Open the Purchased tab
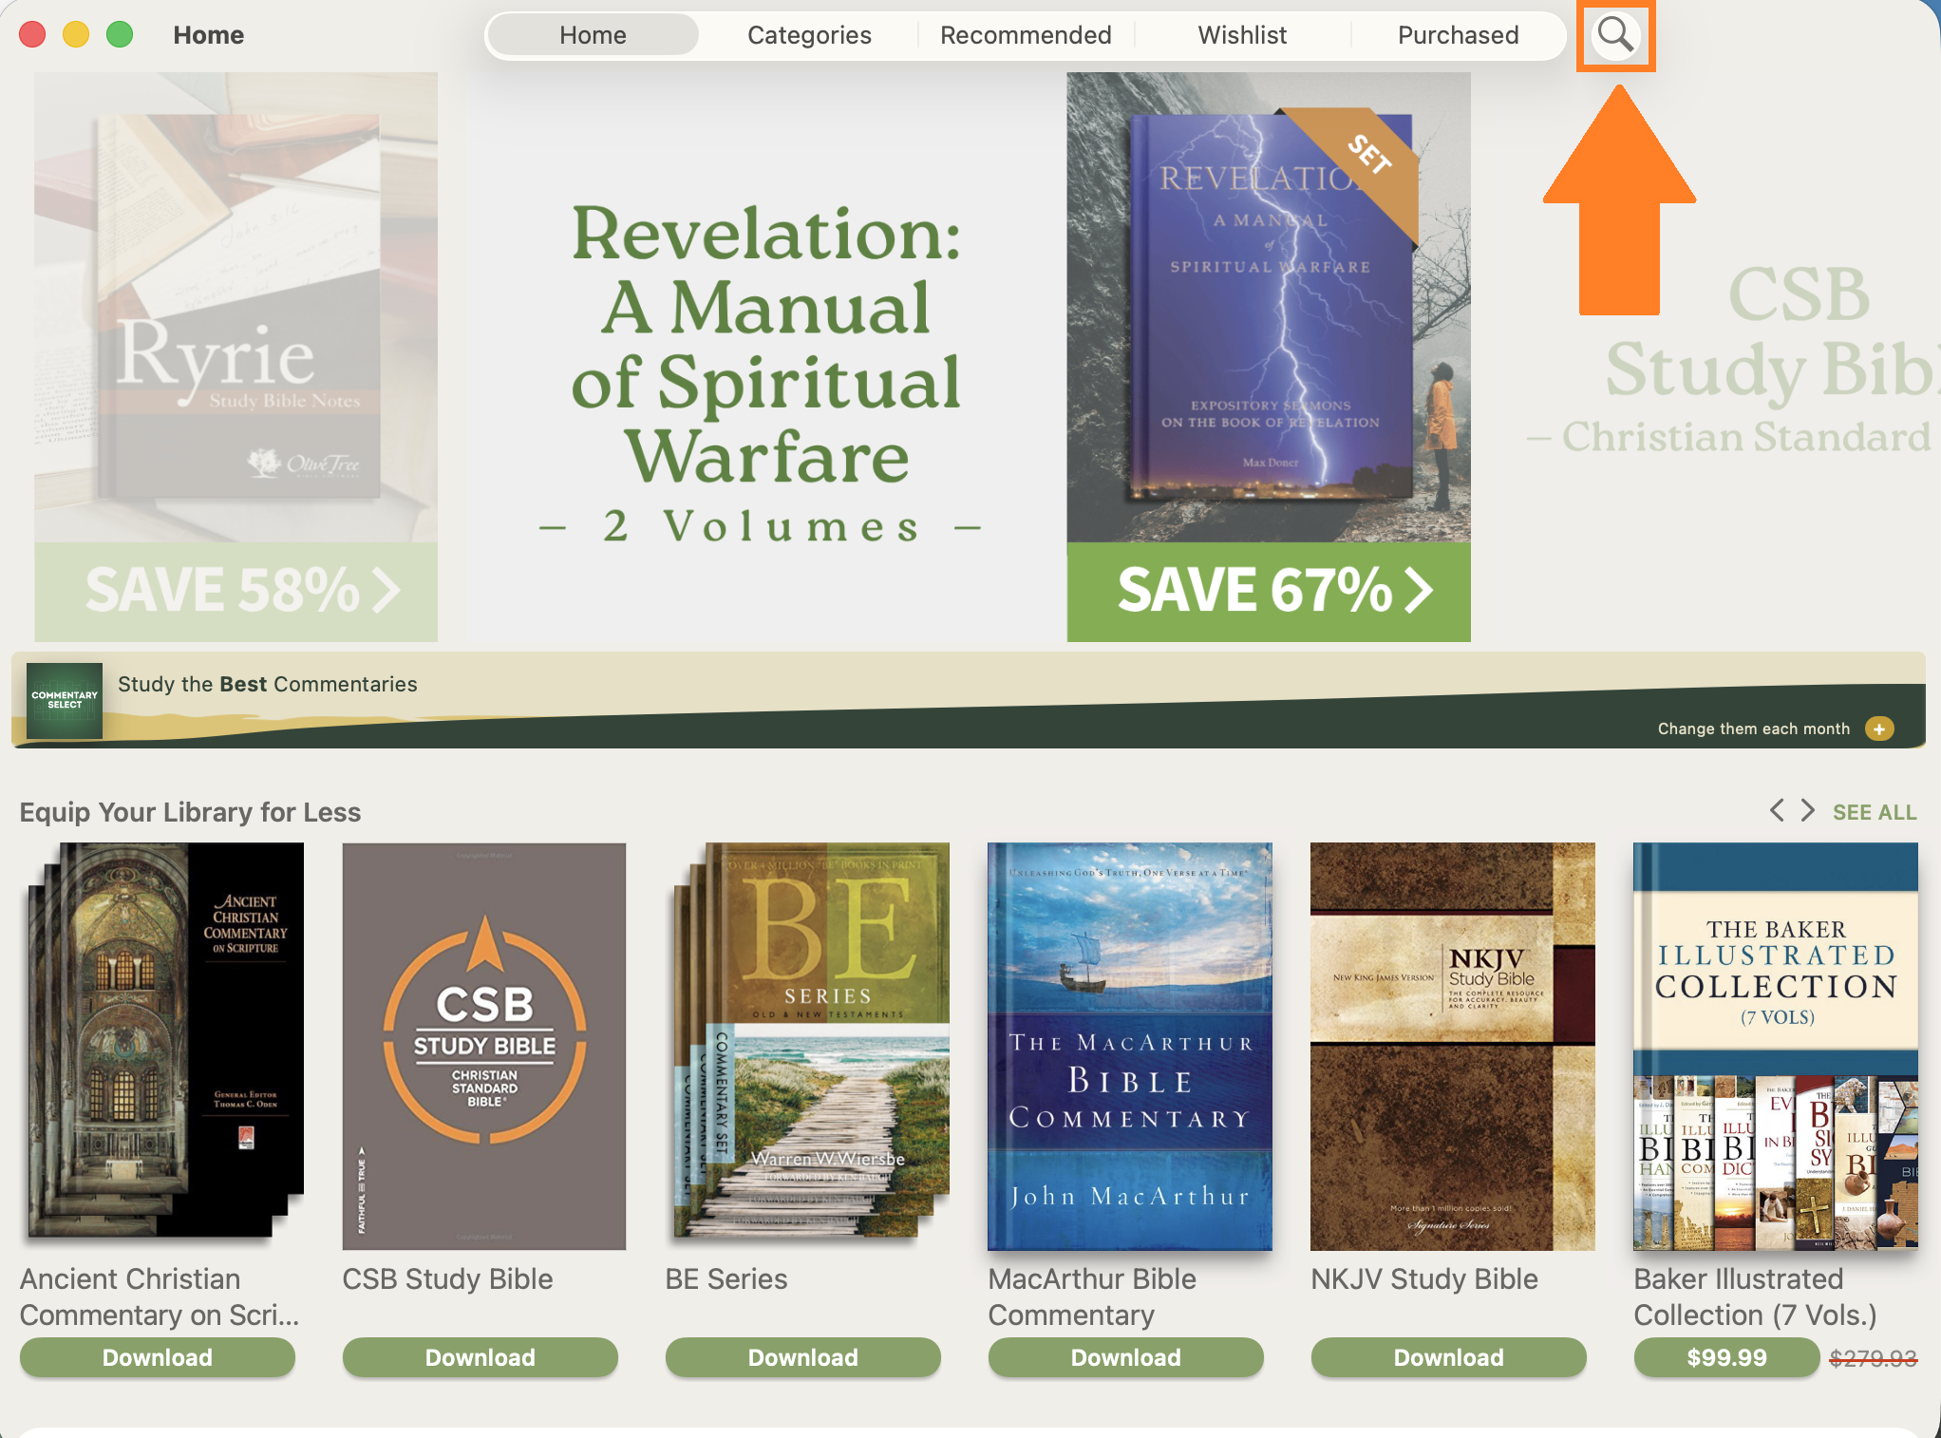This screenshot has height=1438, width=1941. tap(1459, 35)
